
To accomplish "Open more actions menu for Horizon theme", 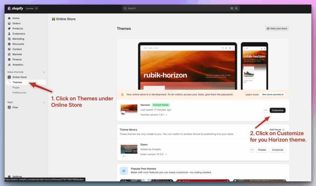I will click(266, 110).
